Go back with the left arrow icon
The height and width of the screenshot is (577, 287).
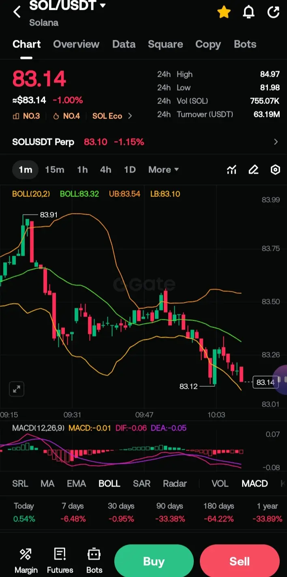(x=17, y=12)
